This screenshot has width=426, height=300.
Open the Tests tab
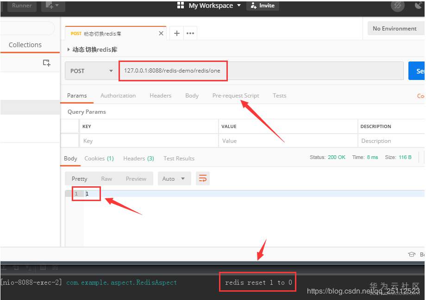coord(279,96)
